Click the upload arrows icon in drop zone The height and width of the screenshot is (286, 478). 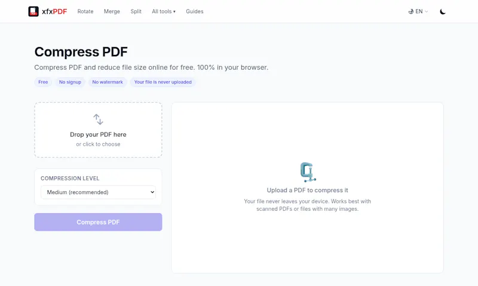click(x=98, y=119)
